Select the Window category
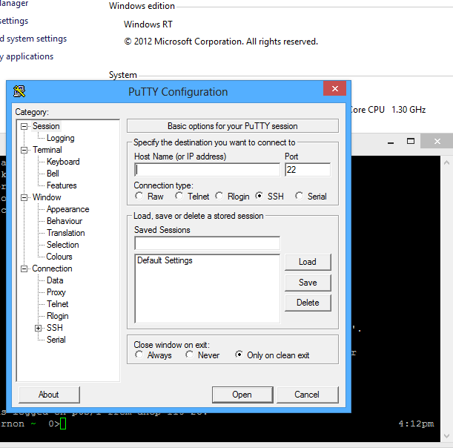Viewport: 453px width, 448px height. [x=47, y=197]
